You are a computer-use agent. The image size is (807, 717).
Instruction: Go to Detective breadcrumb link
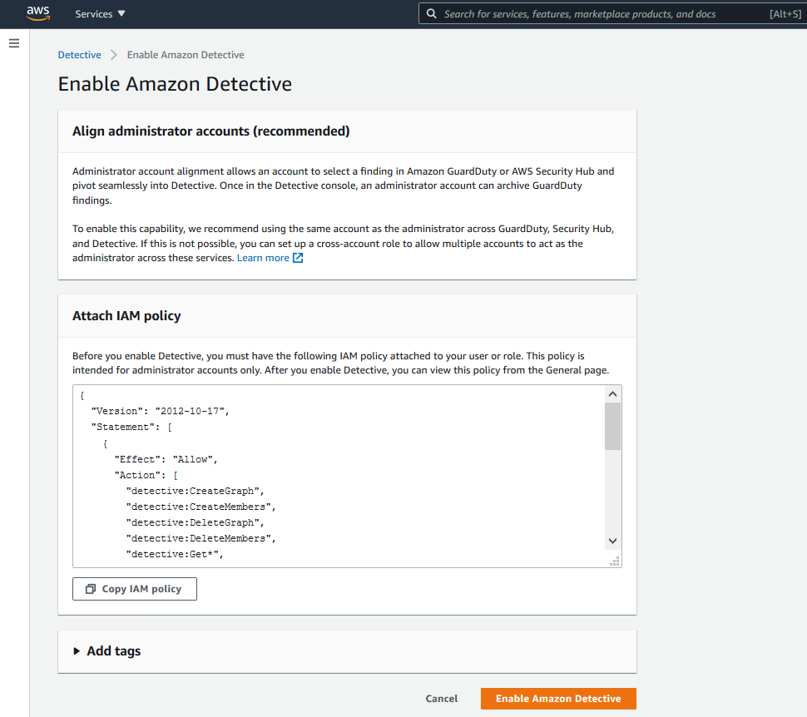tap(79, 55)
